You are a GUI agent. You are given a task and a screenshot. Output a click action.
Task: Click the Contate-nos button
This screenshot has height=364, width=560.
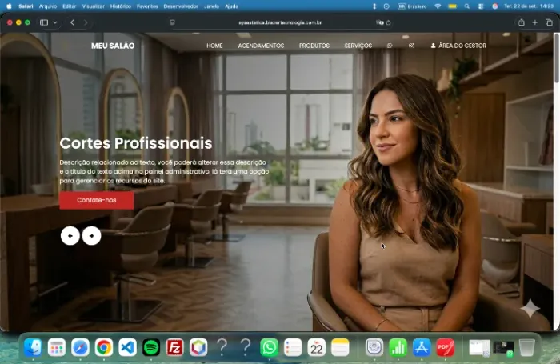pos(97,200)
